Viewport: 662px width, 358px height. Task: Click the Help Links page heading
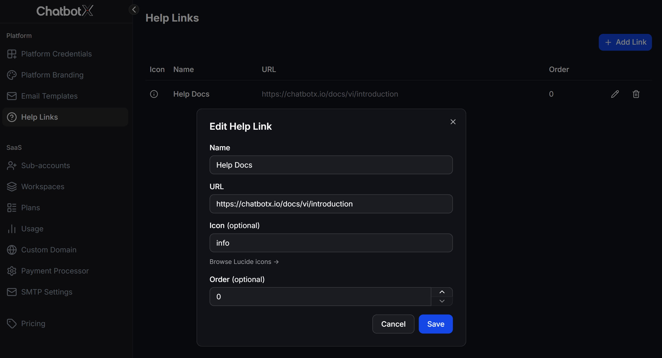tap(172, 18)
